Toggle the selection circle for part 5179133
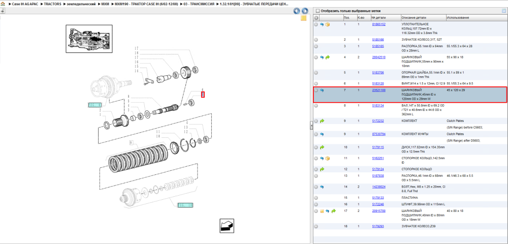The width and height of the screenshot is (508, 244). (316, 198)
